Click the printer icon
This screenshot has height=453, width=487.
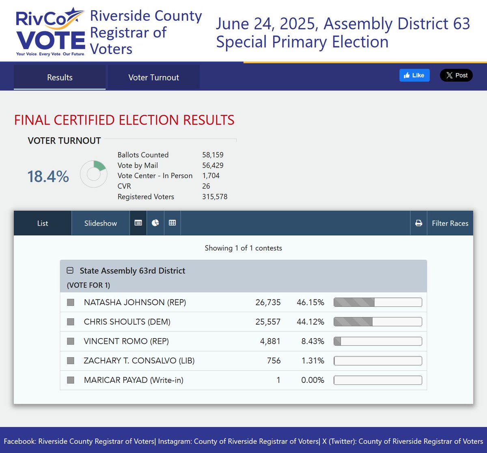click(x=418, y=223)
